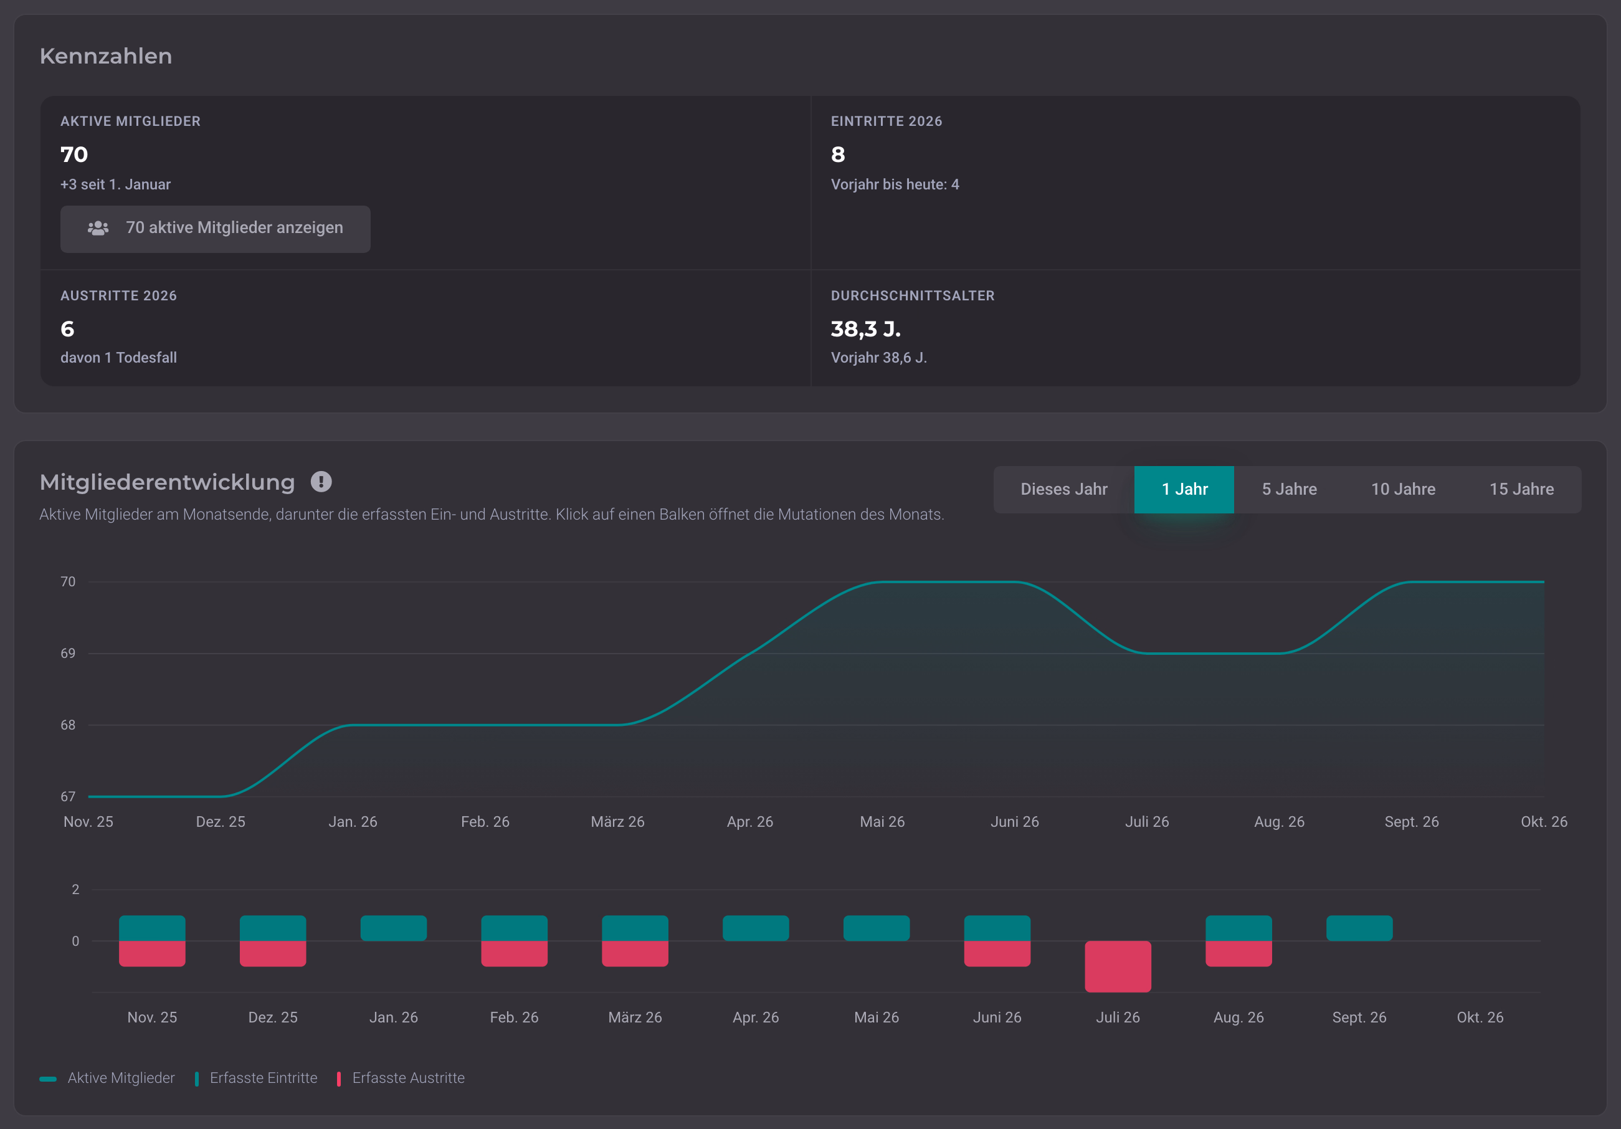Viewport: 1621px width, 1129px height.
Task: Open the Mai 26 entries bar
Action: click(x=876, y=928)
